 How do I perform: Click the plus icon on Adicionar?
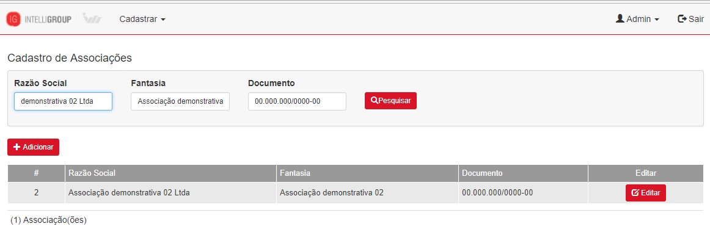point(17,147)
